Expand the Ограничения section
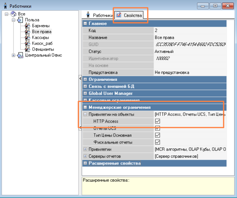The image size is (237, 198). [85, 79]
